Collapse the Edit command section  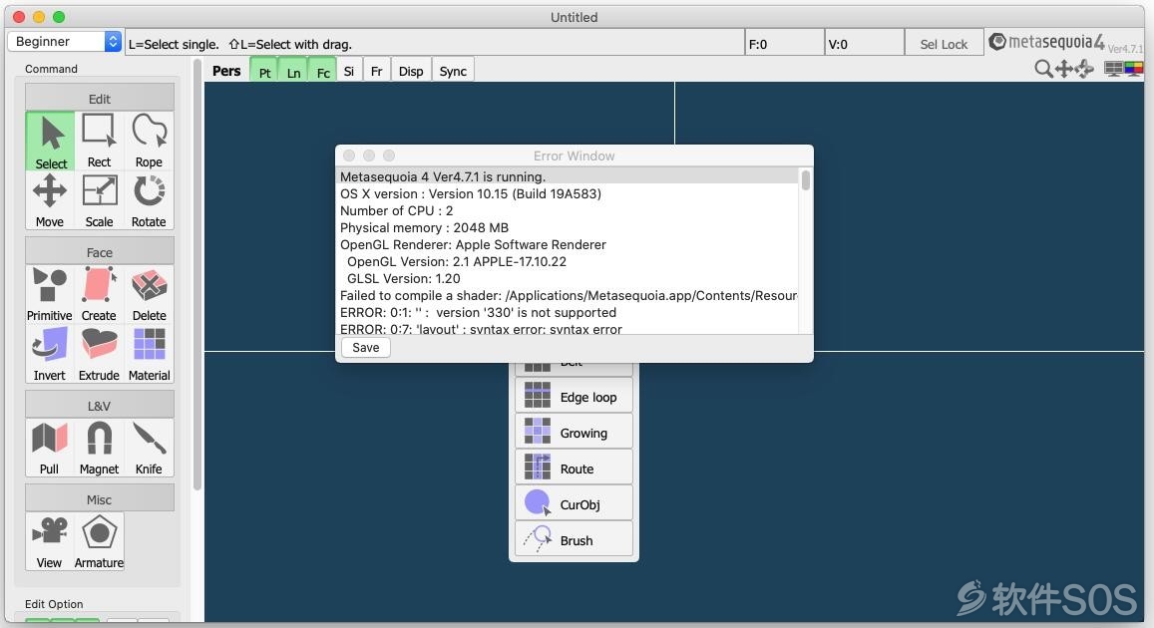tap(100, 98)
